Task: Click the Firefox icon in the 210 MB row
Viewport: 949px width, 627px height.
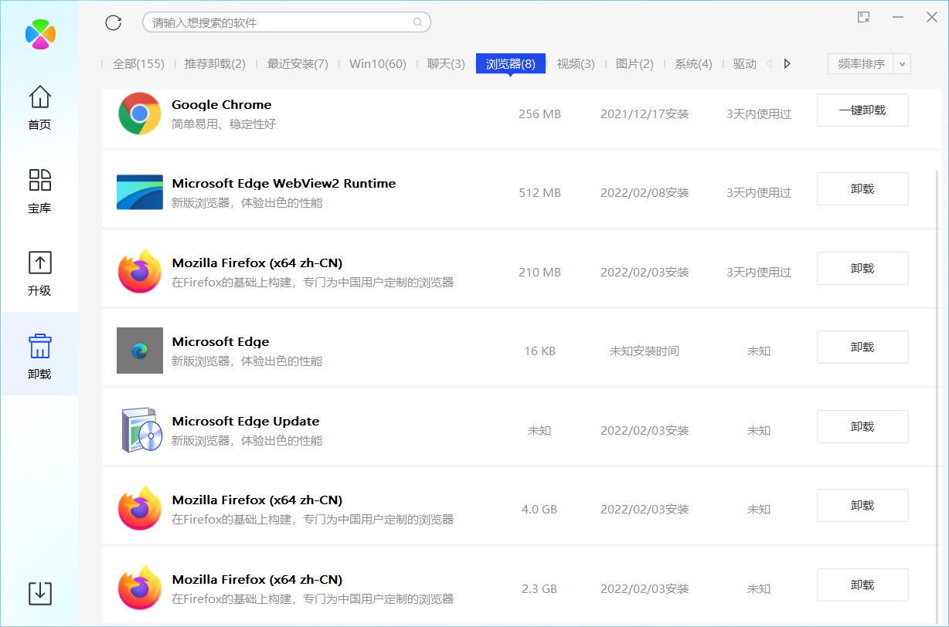Action: 140,272
